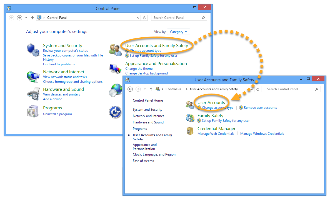Click the Credential Manager safe icon
The image size is (330, 199).
coord(190,131)
